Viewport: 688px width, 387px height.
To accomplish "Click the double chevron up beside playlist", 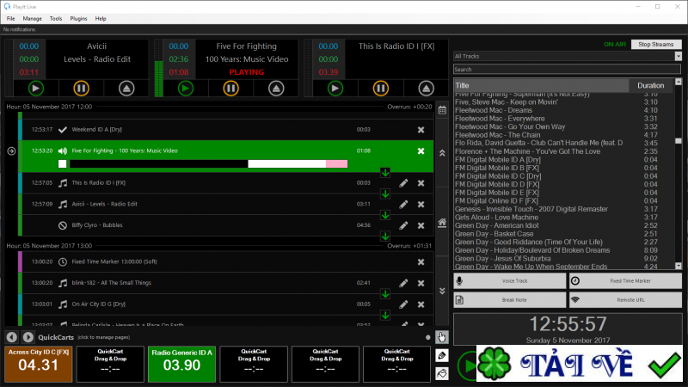I will click(x=442, y=153).
